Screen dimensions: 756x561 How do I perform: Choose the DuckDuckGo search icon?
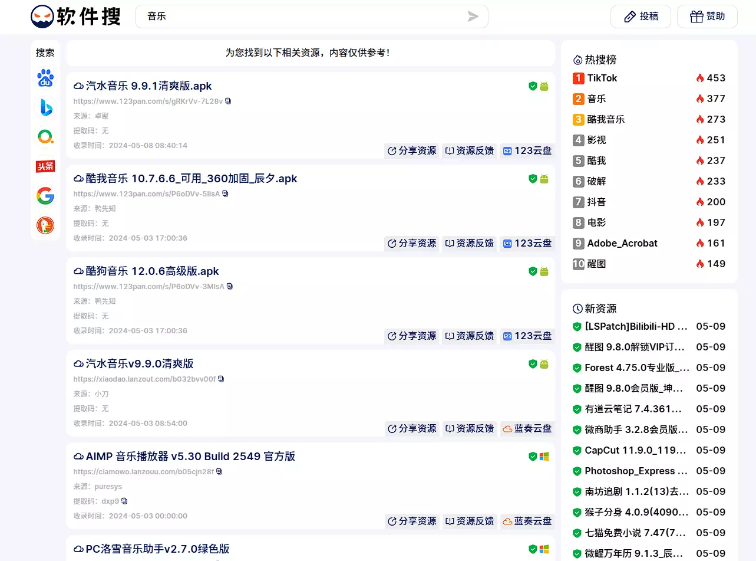(45, 225)
